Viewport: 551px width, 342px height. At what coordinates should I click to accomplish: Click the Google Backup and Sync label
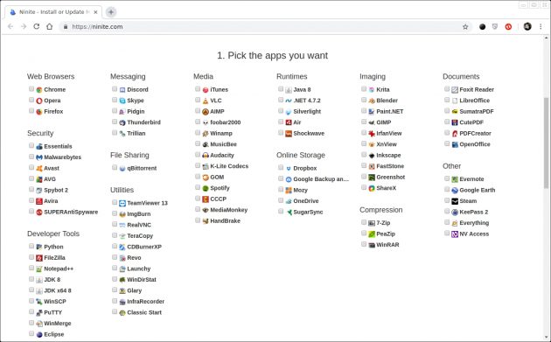point(321,179)
